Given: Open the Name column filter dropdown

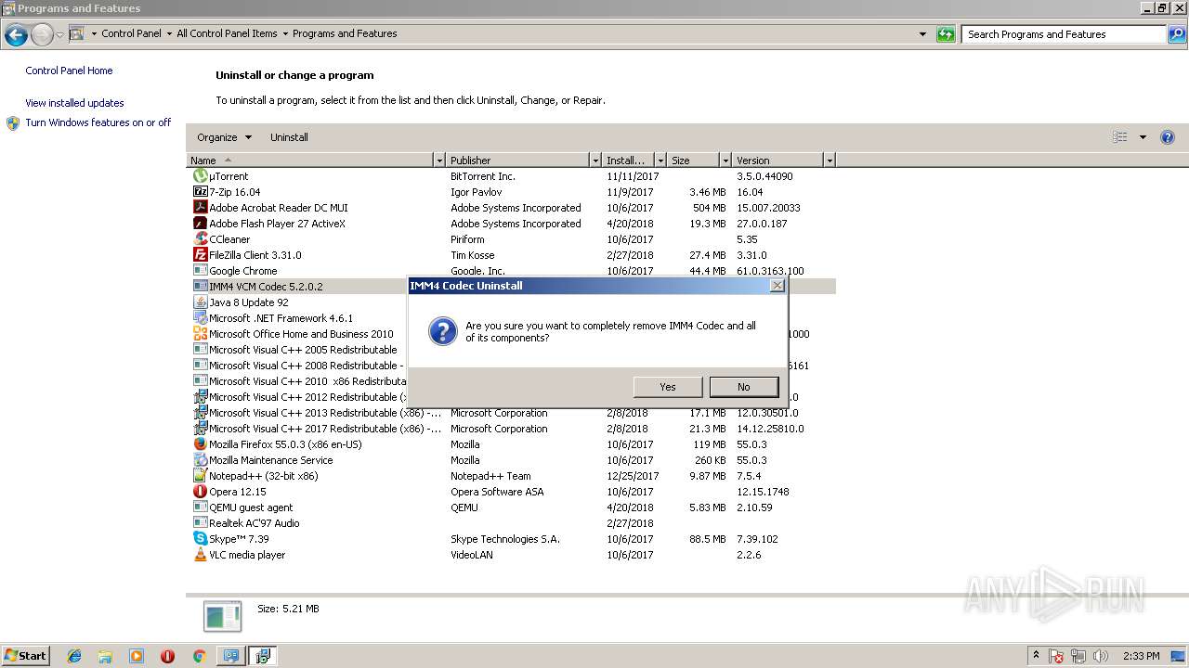Looking at the screenshot, I should 439,161.
